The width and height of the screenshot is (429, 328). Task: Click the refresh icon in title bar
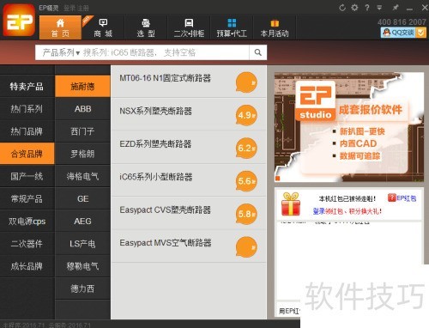coord(342,8)
